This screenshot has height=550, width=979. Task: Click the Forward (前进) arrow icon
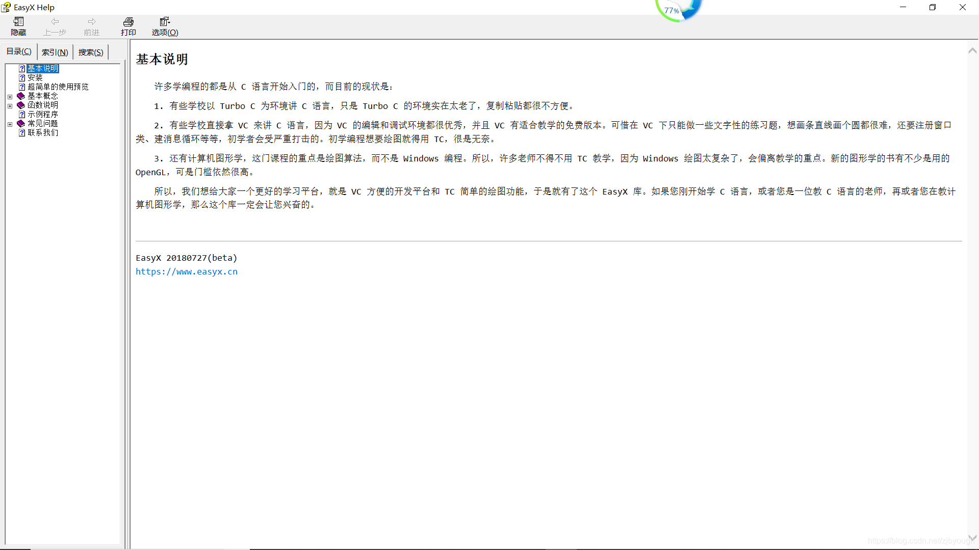point(92,21)
